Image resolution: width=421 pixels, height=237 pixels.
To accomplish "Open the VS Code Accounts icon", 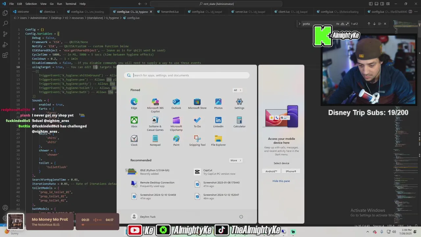I will (x=5, y=208).
